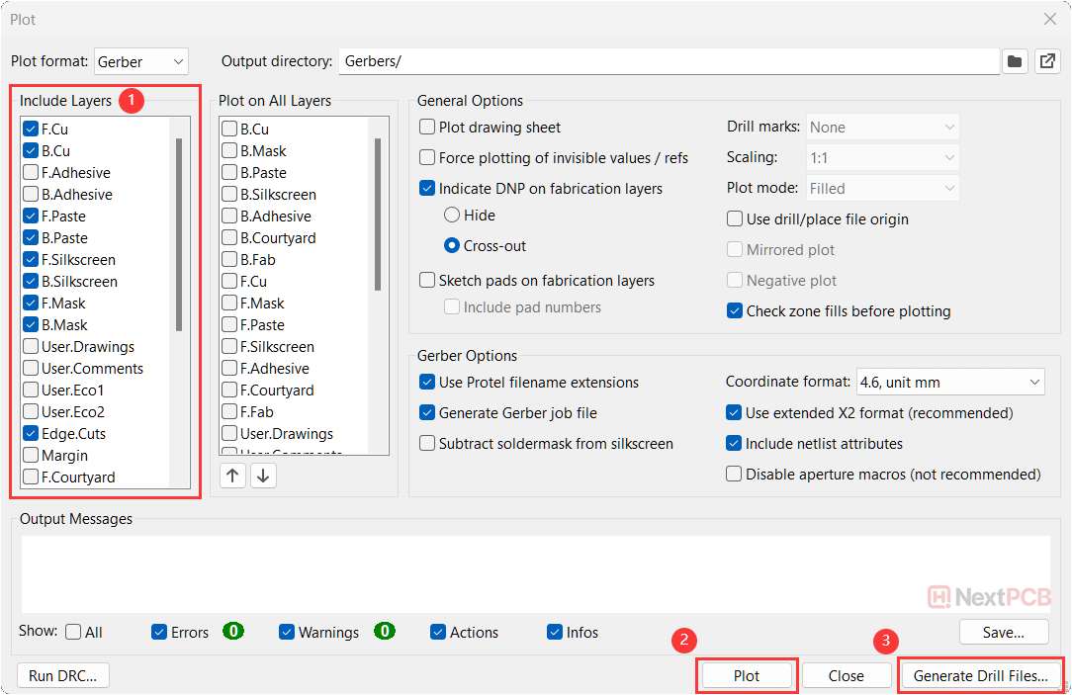
Task: Close the Plot dialog with X
Action: (x=1049, y=19)
